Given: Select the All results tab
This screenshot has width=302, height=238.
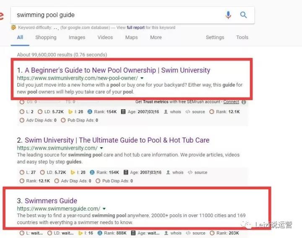Looking at the screenshot, I should pos(20,37).
